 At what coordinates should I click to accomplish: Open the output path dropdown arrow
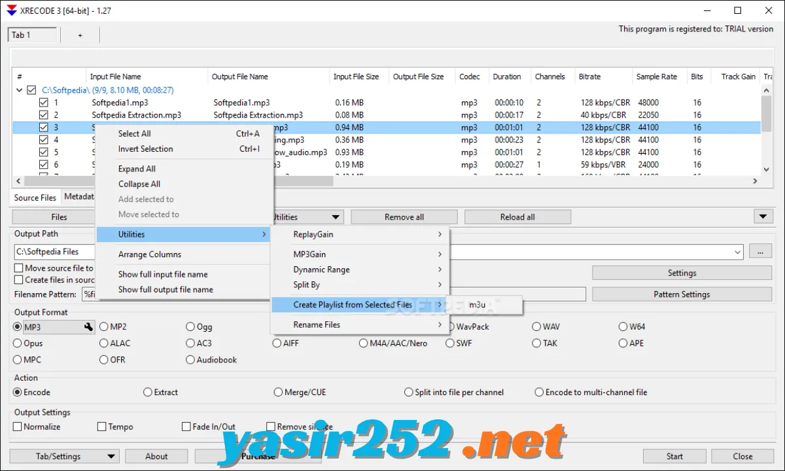point(738,252)
